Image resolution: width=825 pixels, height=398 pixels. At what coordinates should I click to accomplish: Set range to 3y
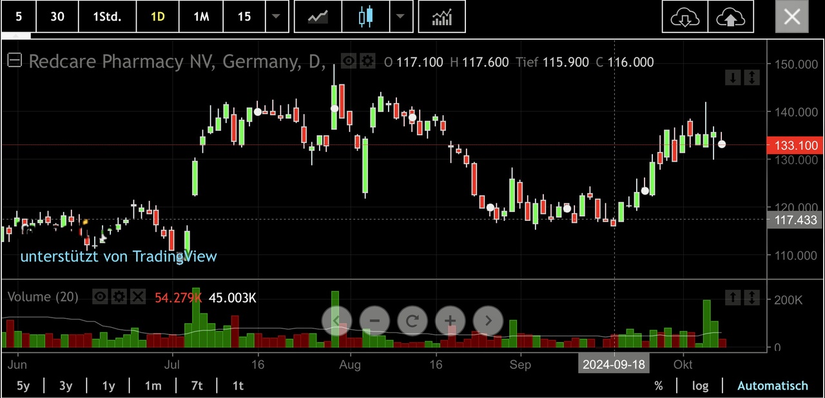pyautogui.click(x=66, y=386)
